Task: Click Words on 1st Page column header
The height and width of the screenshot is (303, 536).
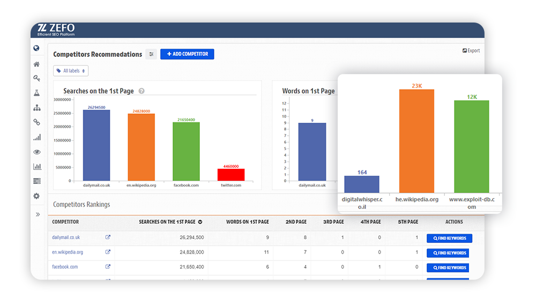Action: pos(248,222)
